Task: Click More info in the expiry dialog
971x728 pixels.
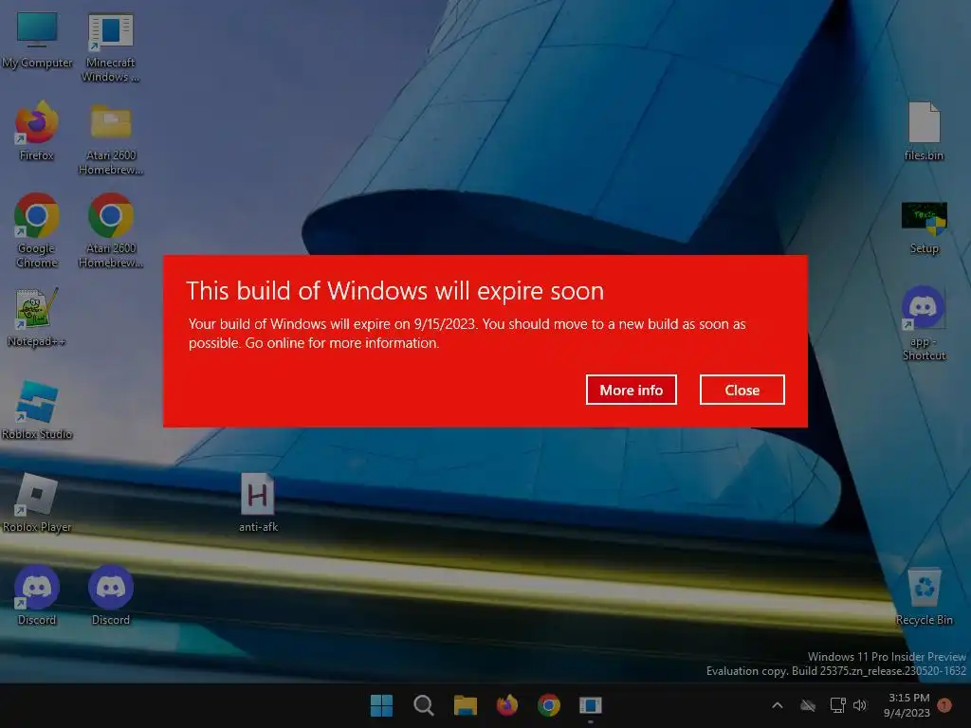Action: 631,390
